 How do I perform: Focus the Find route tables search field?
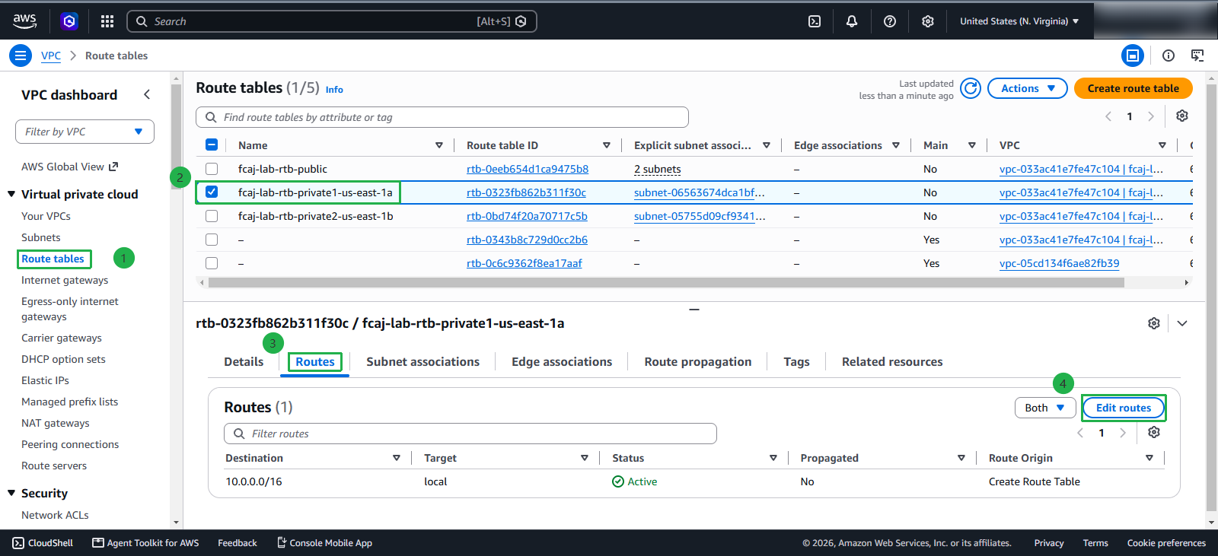pos(442,117)
